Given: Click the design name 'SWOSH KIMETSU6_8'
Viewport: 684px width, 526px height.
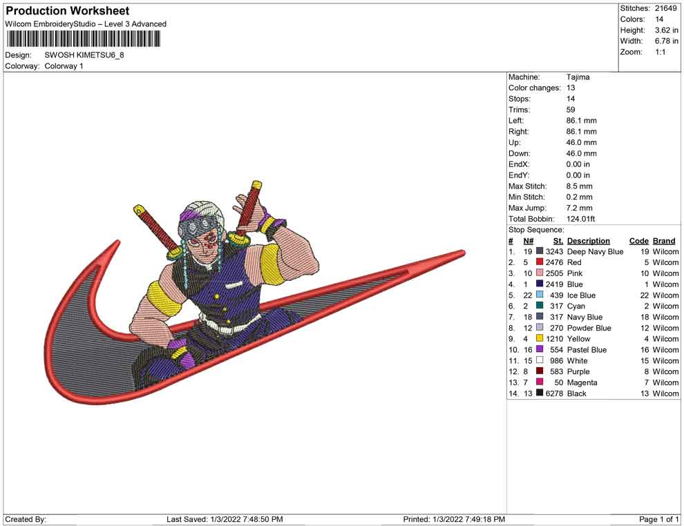Looking at the screenshot, I should click(84, 55).
